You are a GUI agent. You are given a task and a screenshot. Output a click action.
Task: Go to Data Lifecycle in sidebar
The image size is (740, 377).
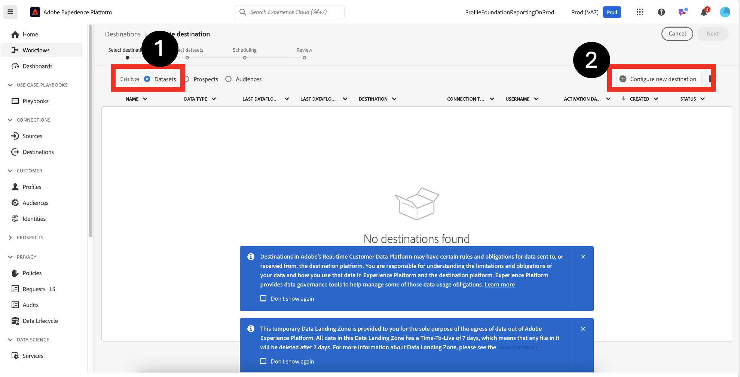[40, 321]
